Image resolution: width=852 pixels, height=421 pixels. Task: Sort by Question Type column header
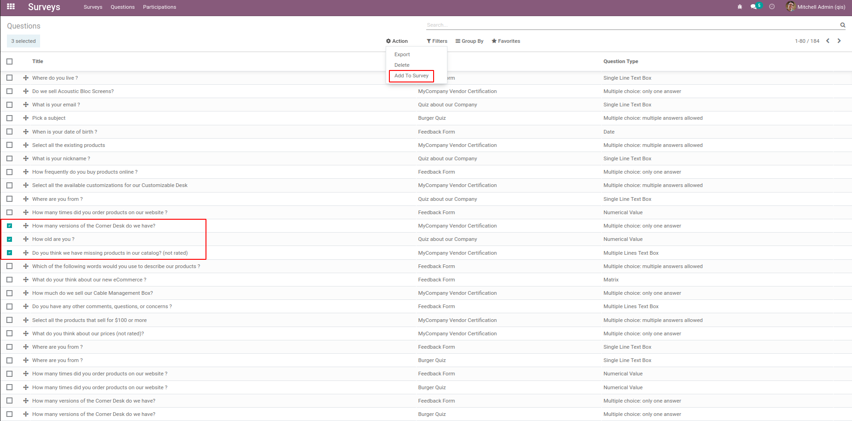click(621, 61)
